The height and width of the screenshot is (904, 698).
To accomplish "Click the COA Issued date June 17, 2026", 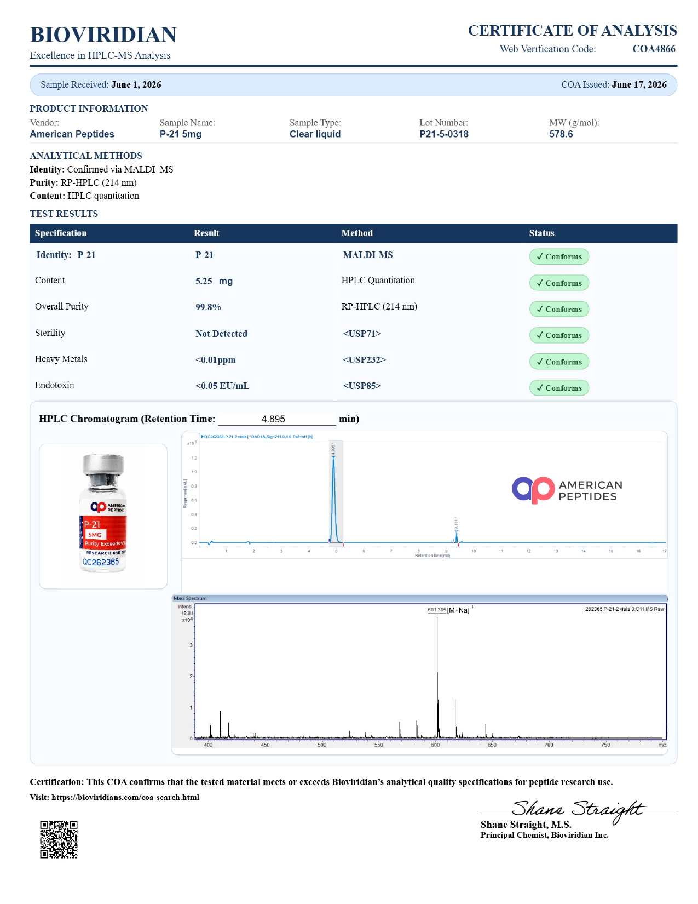I will point(639,84).
